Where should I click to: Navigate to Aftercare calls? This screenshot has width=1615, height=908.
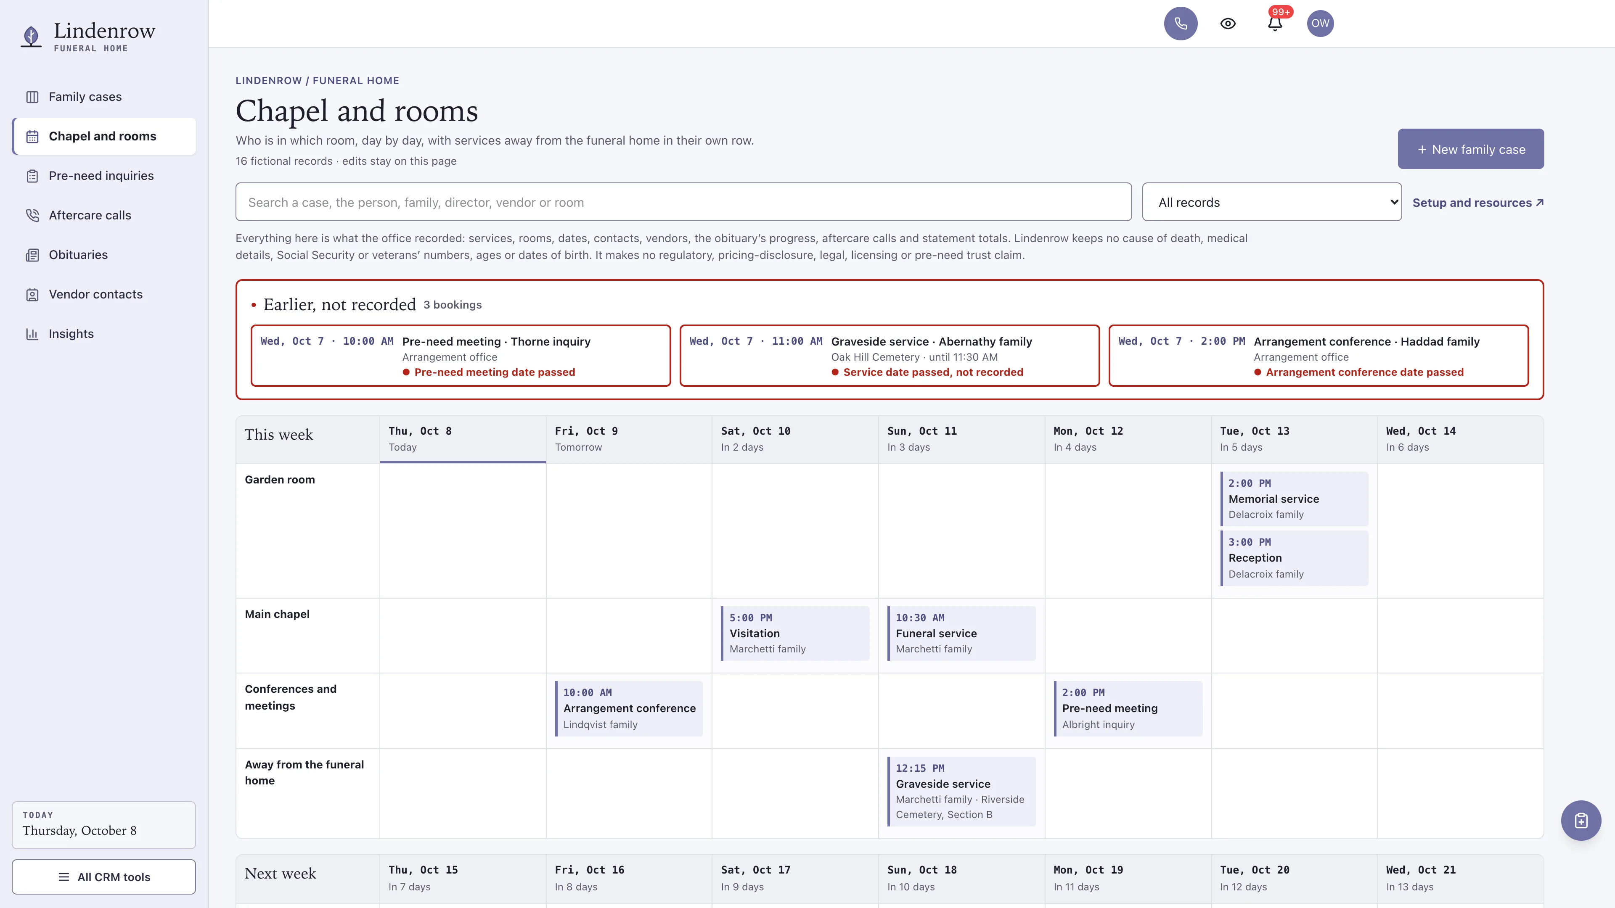point(104,216)
